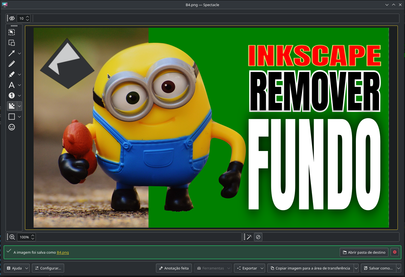405x277 pixels.
Task: Expand the Salvar como dropdown arrow
Action: coord(399,268)
